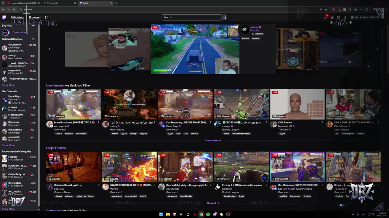Open the Browse tab
This screenshot has height=218, width=389.
(x=34, y=17)
